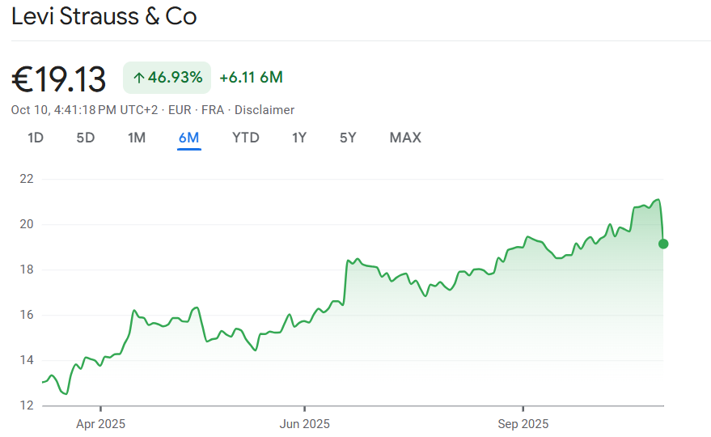Click the 22 value on y-axis
Screen dimensions: 711x437
pos(27,179)
